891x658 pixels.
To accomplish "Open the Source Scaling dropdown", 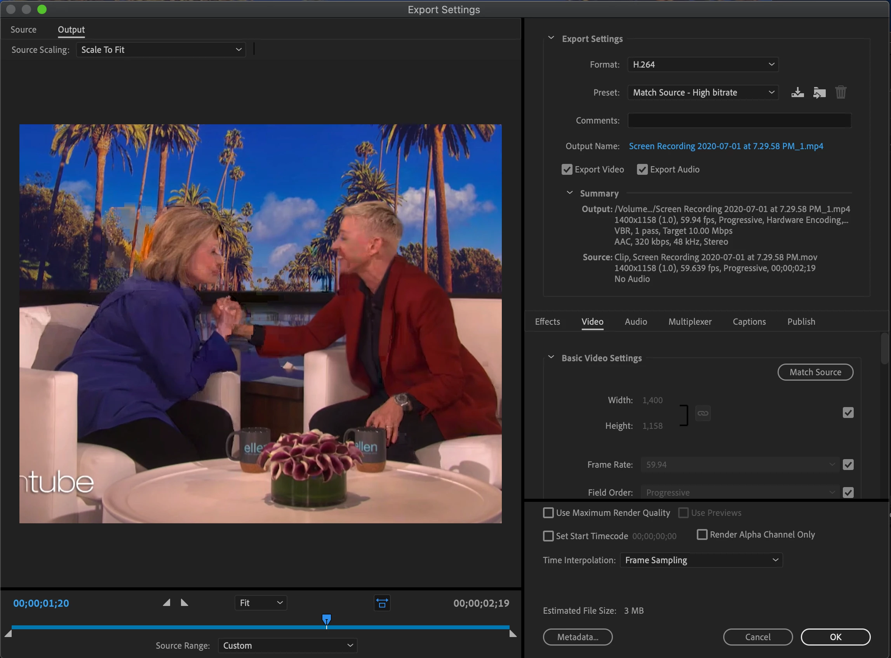I will coord(160,50).
